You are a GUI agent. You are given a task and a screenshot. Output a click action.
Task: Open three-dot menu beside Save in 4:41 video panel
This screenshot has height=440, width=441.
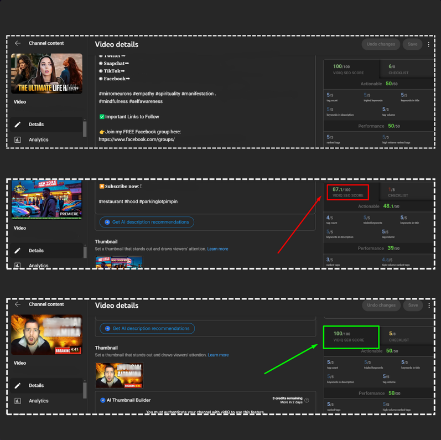[429, 306]
